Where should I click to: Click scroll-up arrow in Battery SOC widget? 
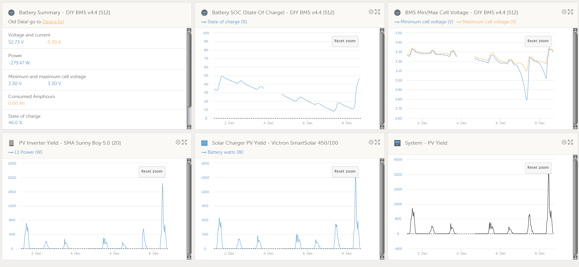pyautogui.click(x=382, y=31)
